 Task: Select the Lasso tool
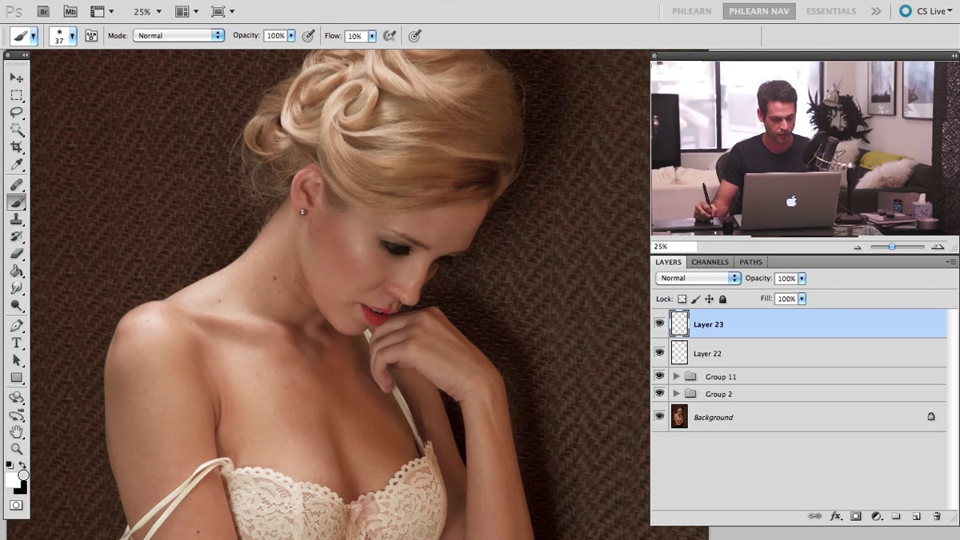tap(16, 113)
